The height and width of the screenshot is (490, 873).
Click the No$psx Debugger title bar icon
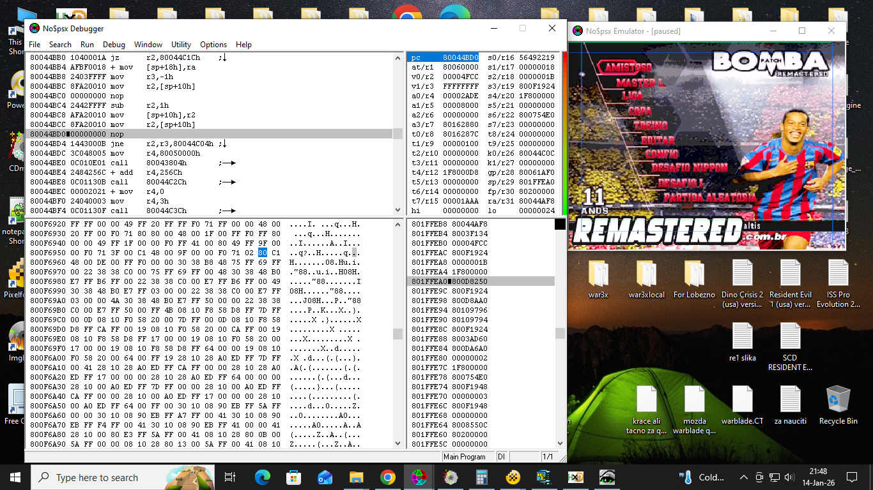click(x=35, y=28)
